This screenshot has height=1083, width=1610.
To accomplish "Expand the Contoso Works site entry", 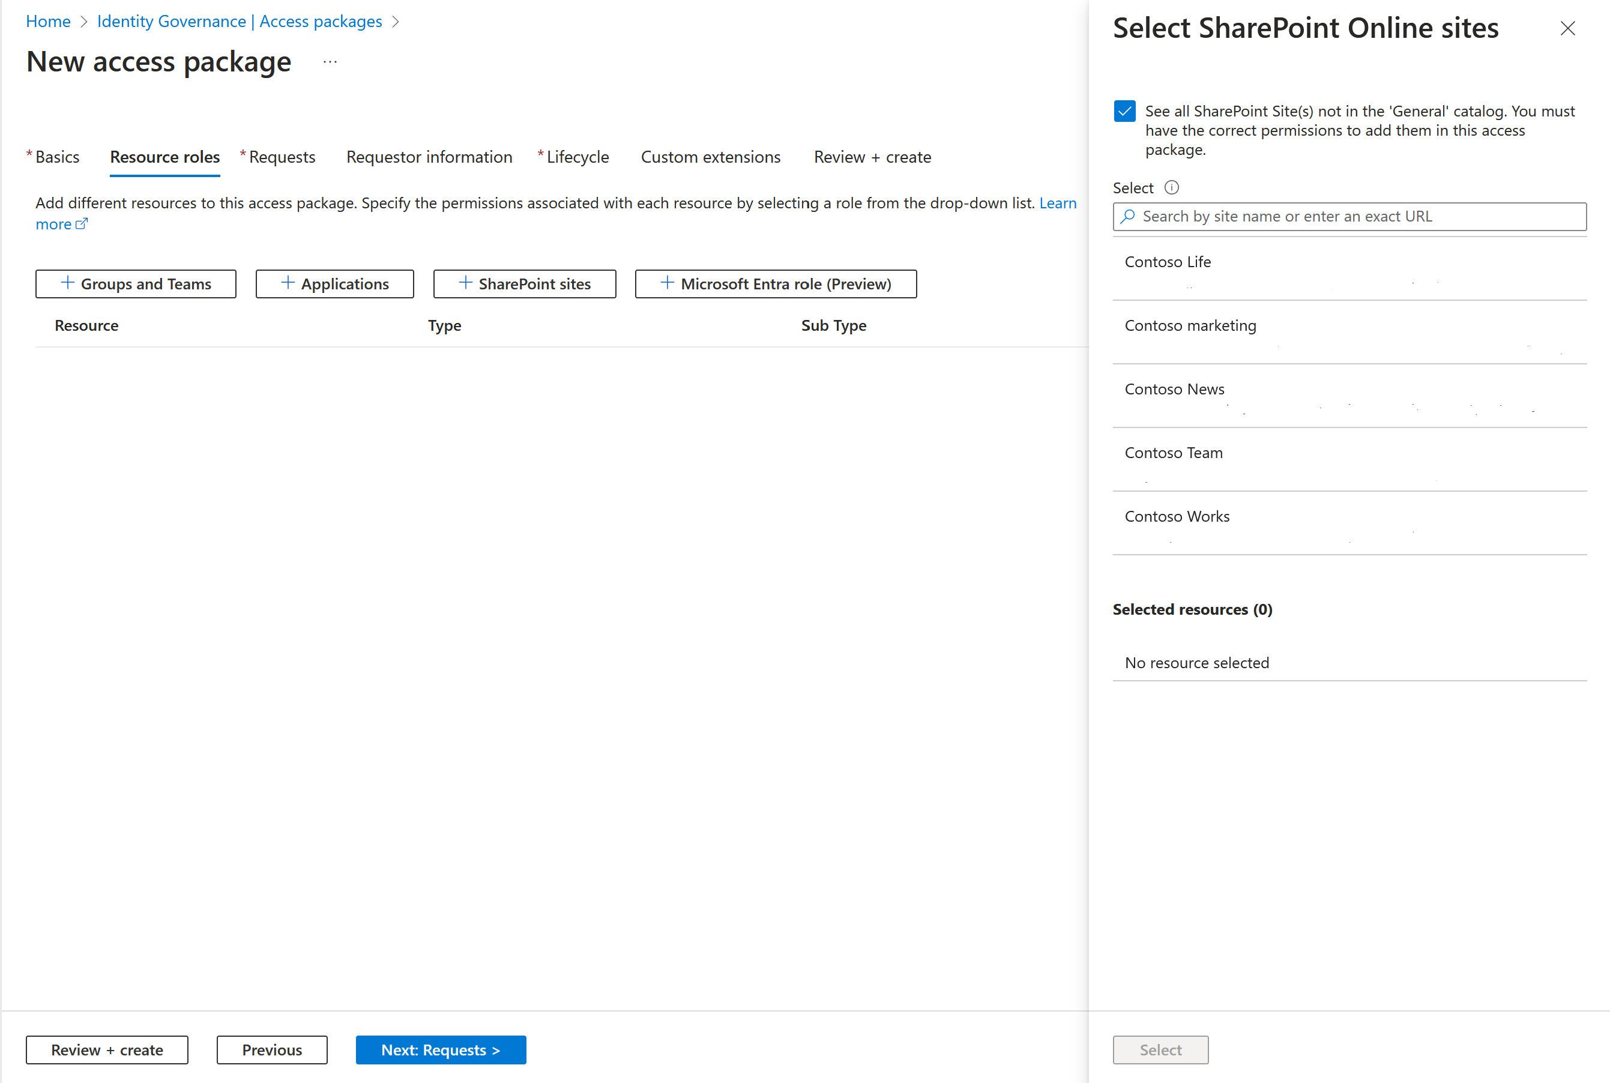I will pos(1177,515).
